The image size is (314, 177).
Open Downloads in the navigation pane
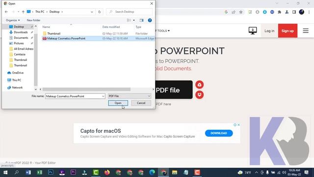point(21,32)
